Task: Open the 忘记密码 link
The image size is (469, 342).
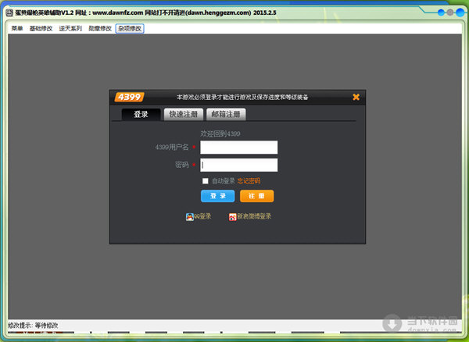Action: pyautogui.click(x=249, y=180)
